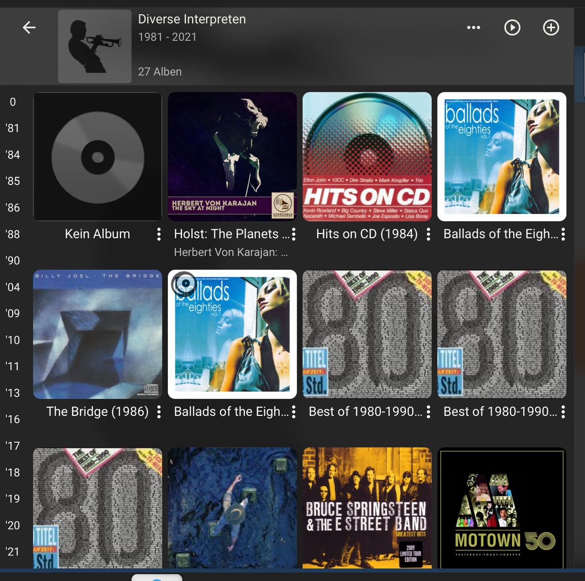Open the Billy Joel The Bridge cover
The width and height of the screenshot is (585, 581).
coord(97,334)
